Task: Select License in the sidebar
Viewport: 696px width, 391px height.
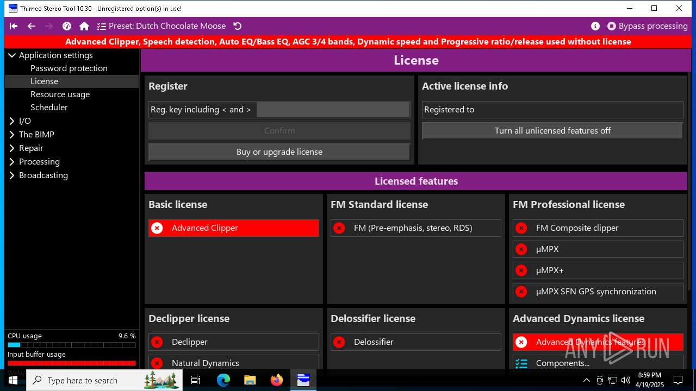Action: point(72,81)
